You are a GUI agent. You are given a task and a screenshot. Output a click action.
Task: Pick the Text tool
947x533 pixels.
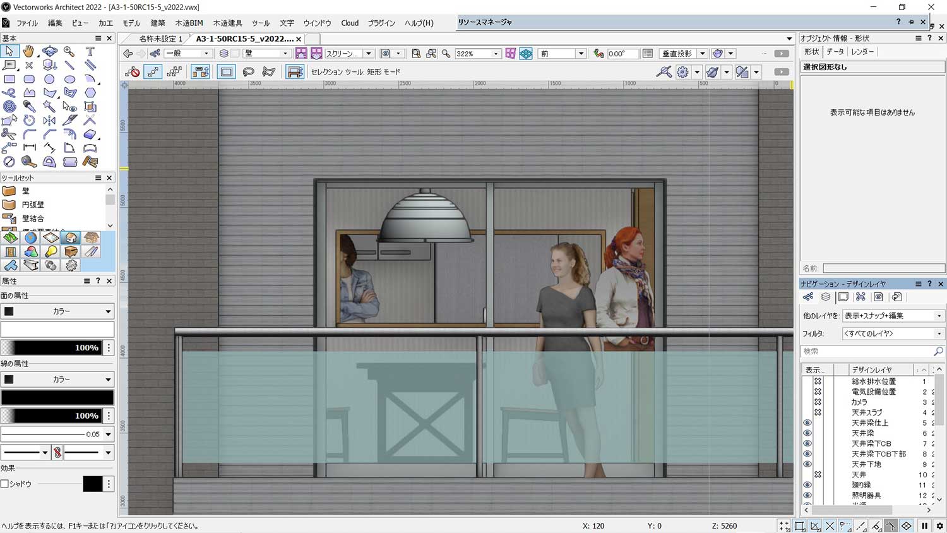(x=90, y=51)
